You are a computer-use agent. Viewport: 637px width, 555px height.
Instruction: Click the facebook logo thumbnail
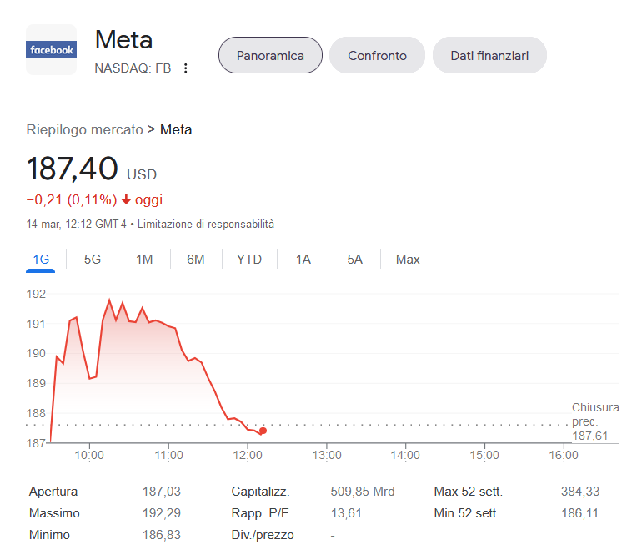[51, 49]
